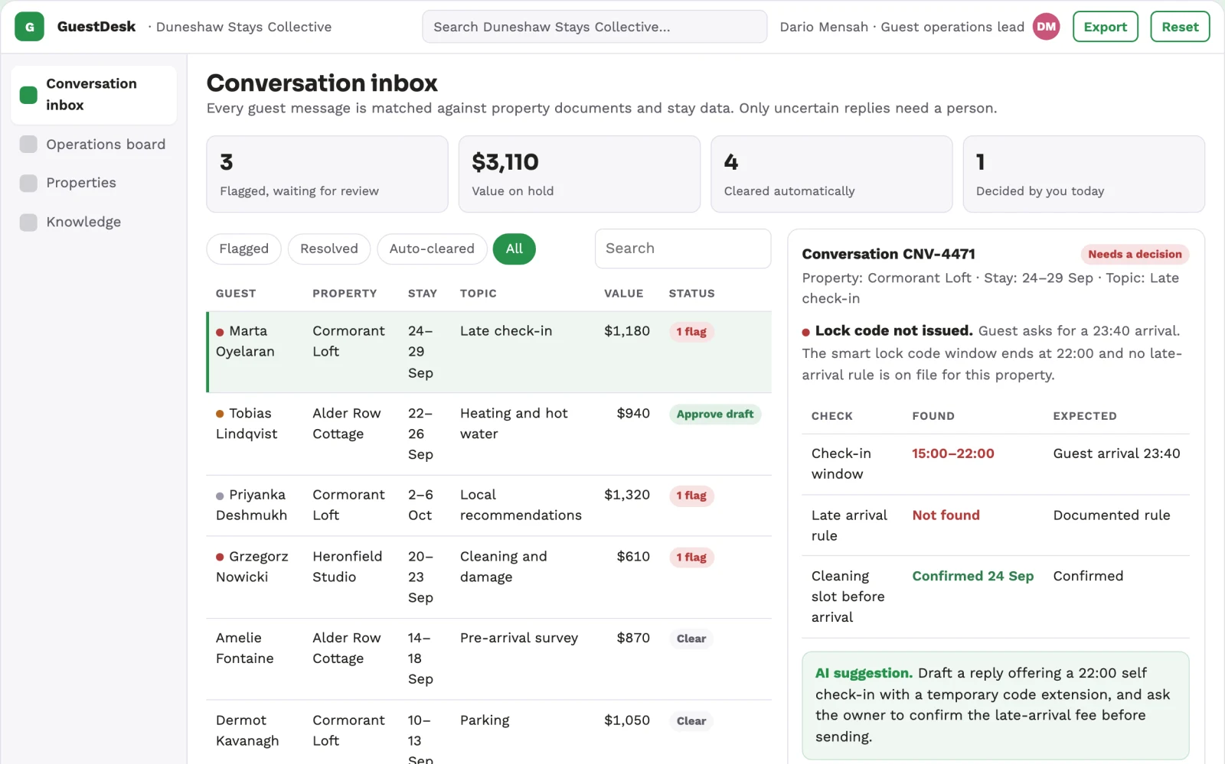This screenshot has height=764, width=1225.
Task: Click the 1 flag badge for Grzegorz Nowicki
Action: click(691, 558)
